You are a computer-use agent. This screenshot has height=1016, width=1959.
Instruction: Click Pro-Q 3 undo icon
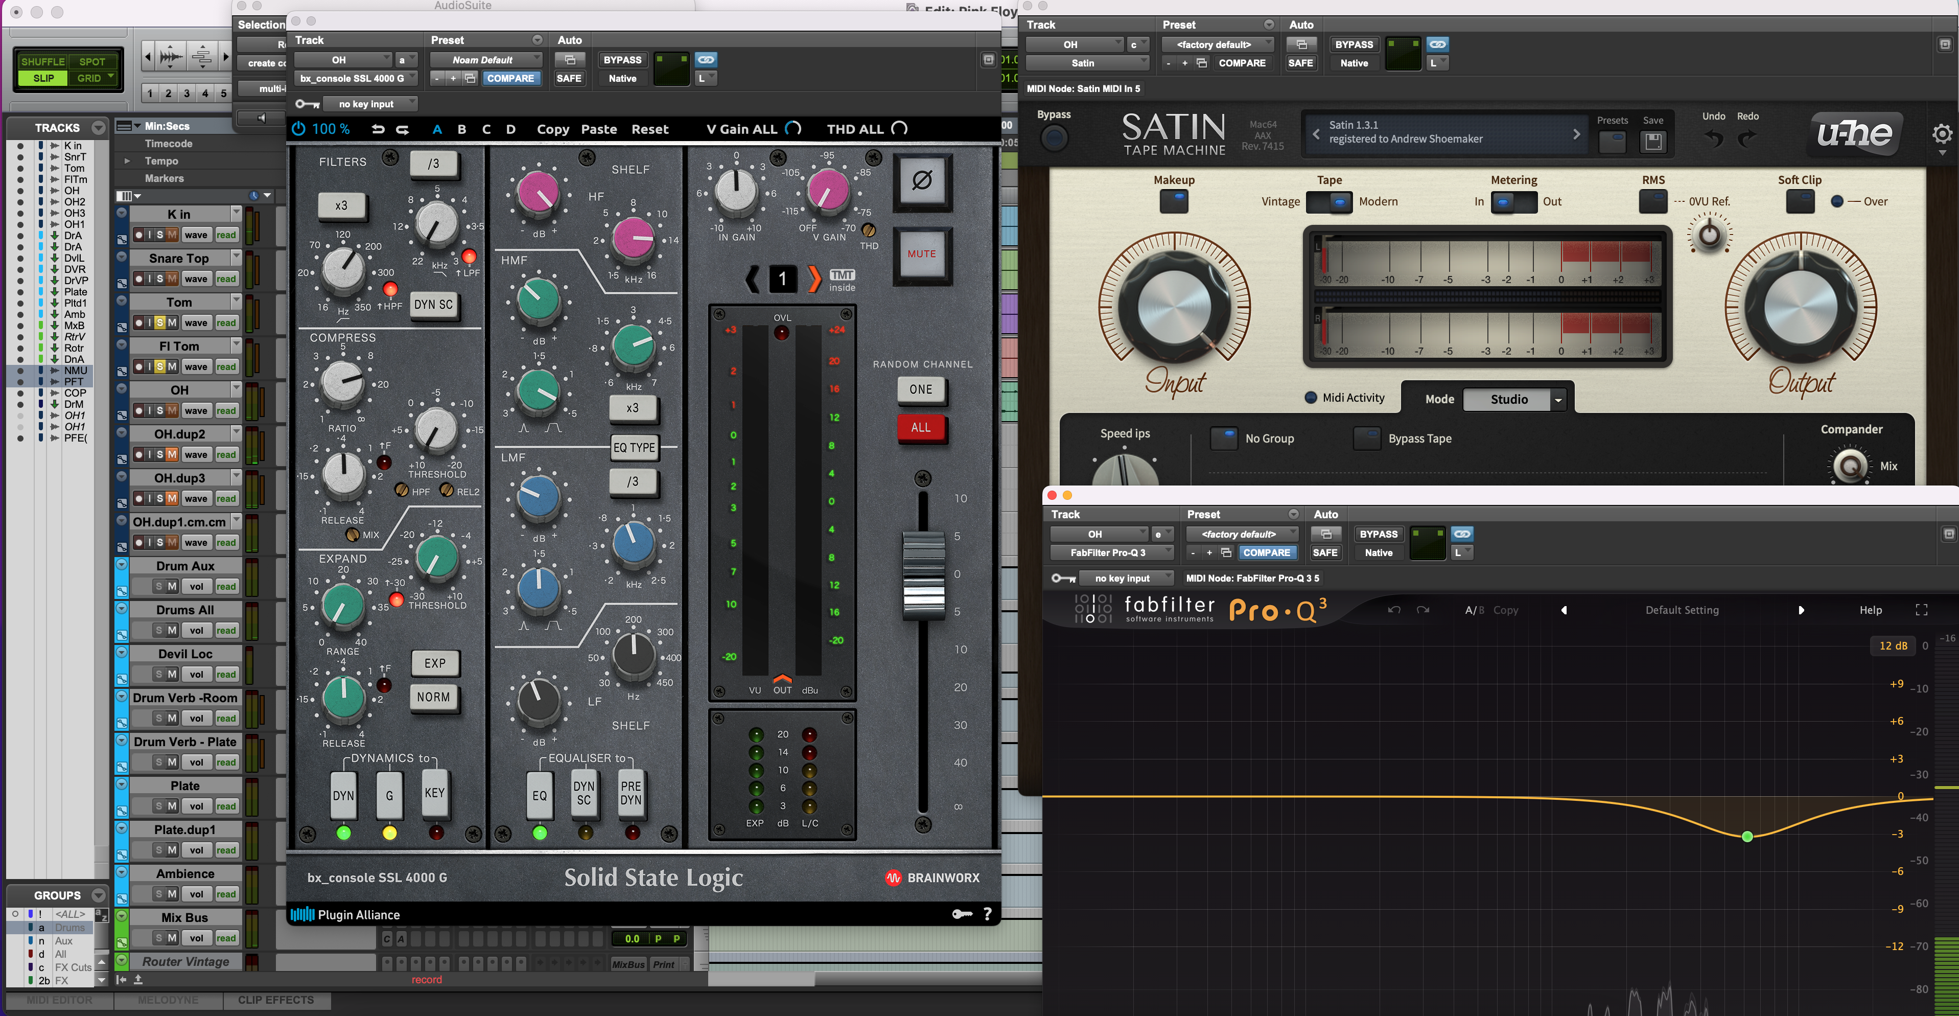click(x=1393, y=610)
